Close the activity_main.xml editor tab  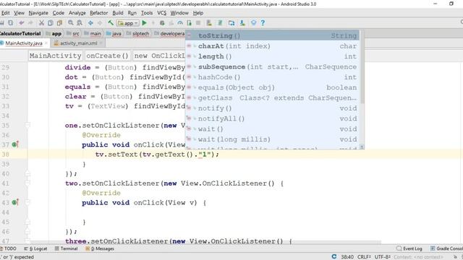(101, 43)
